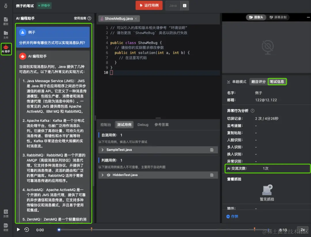Click the robot logo at top left

(x=6, y=6)
